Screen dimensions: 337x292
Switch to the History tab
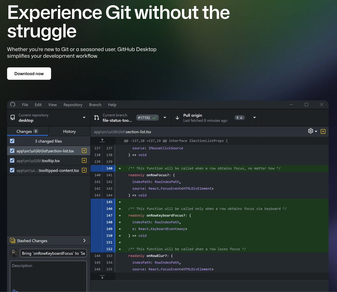point(69,131)
